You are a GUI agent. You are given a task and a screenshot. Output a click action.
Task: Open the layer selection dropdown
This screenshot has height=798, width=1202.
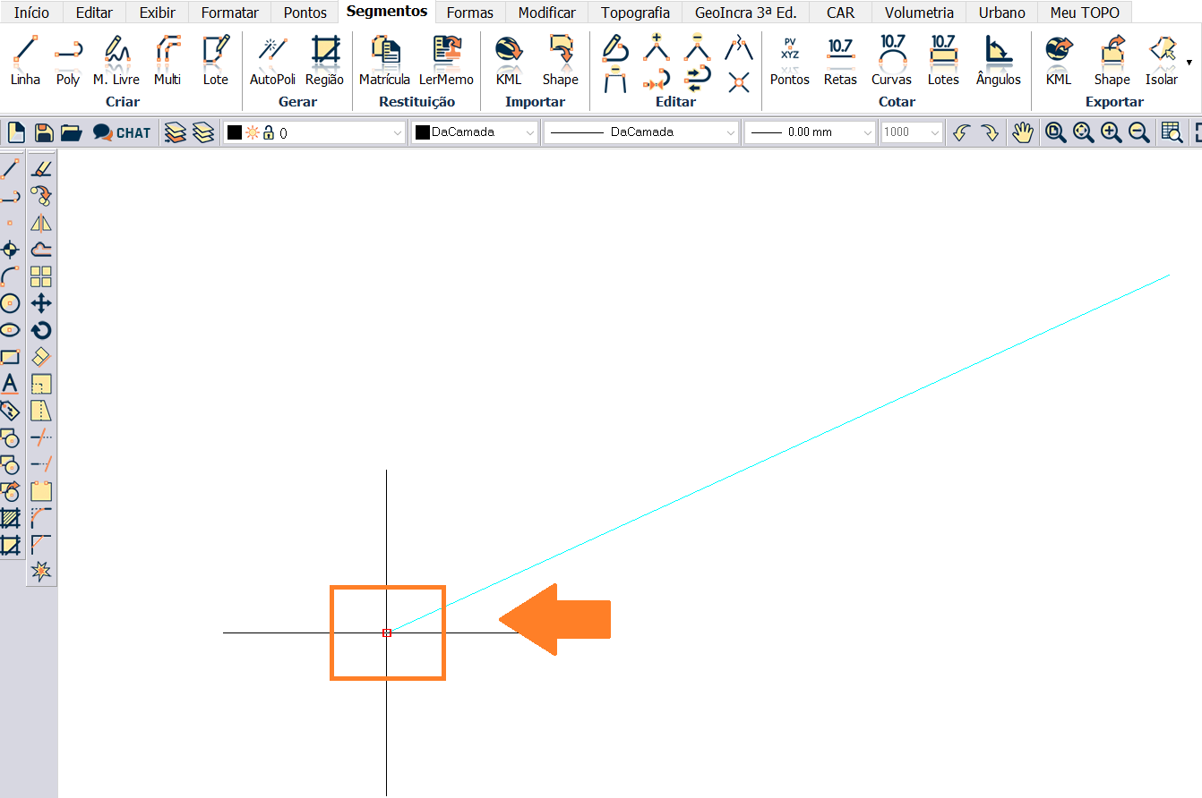pyautogui.click(x=398, y=132)
